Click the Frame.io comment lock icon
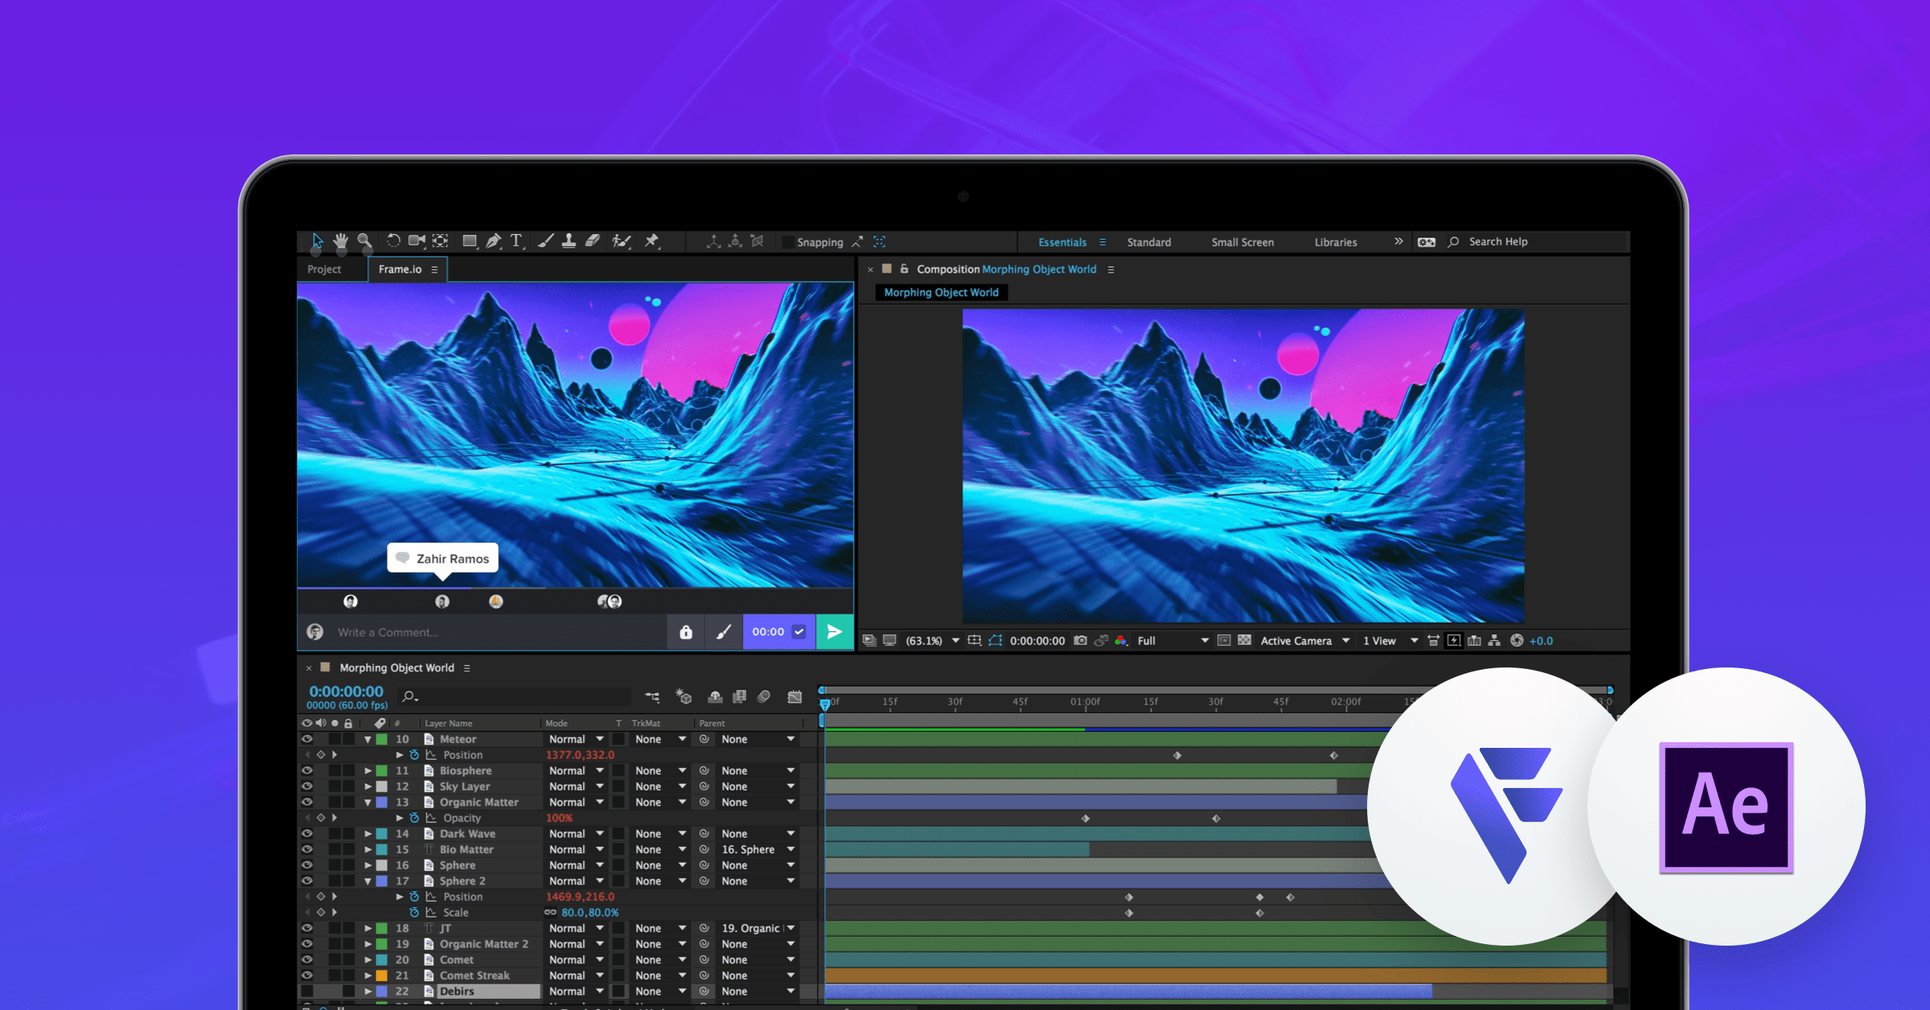 686,632
